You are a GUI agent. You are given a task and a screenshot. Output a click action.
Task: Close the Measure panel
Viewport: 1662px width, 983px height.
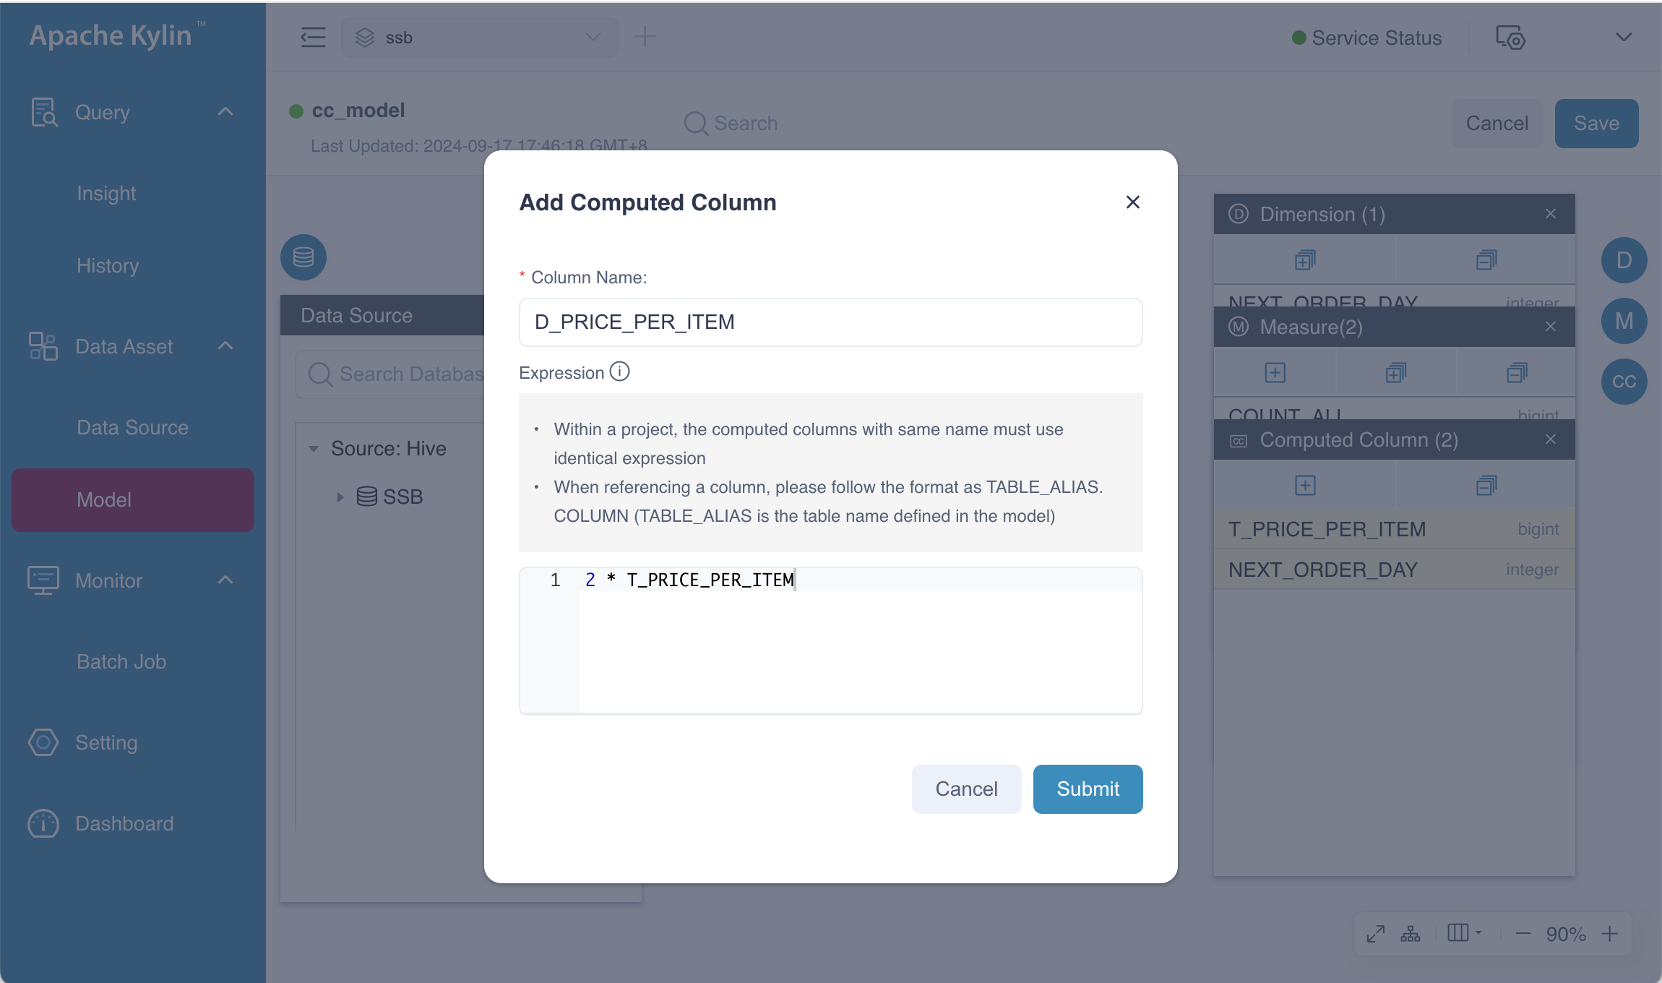(1550, 327)
